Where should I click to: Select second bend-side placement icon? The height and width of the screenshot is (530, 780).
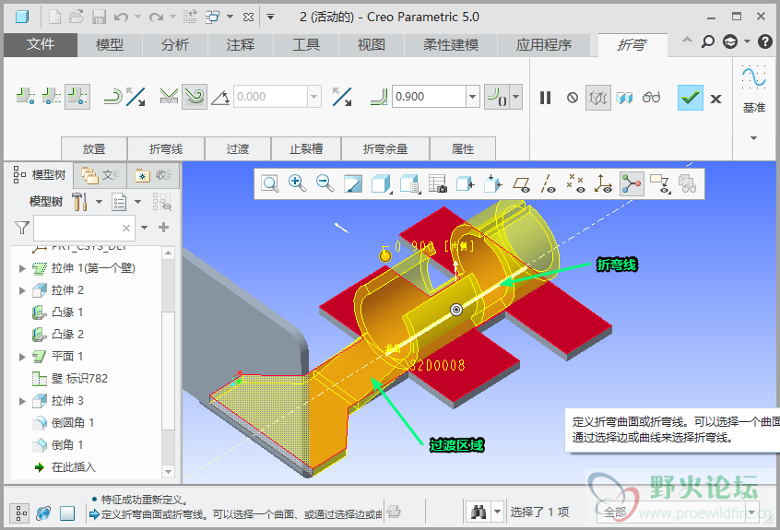(x=52, y=96)
